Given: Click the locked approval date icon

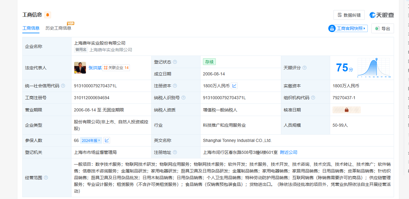Looking at the screenshot, I should (346, 110).
